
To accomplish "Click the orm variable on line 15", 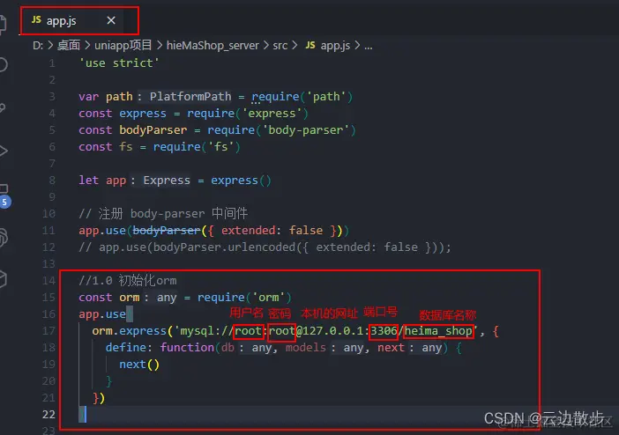I will (x=130, y=298).
